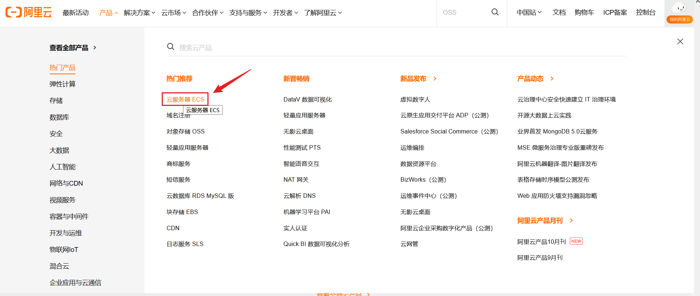Image resolution: width=700 pixels, height=296 pixels.
Task: Open the BizWorks（公测）link
Action: 423,179
